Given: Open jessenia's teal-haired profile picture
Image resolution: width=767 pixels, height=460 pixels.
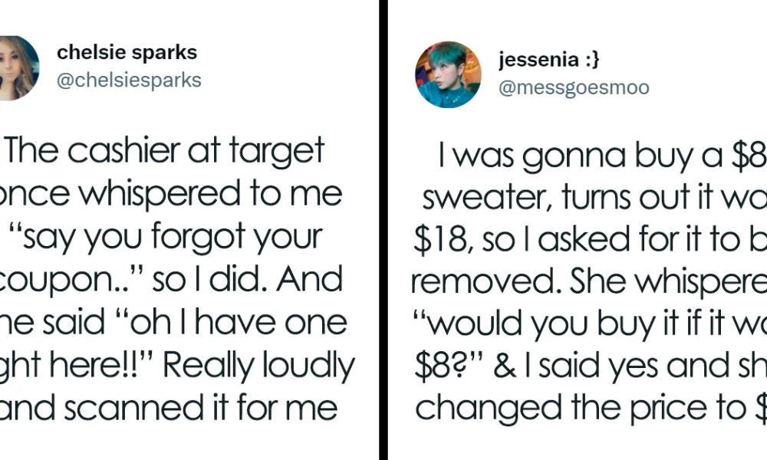Looking at the screenshot, I should 448,74.
